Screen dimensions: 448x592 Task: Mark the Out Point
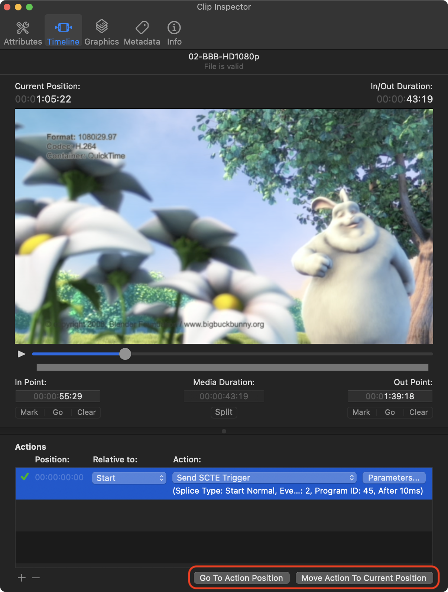(x=361, y=412)
